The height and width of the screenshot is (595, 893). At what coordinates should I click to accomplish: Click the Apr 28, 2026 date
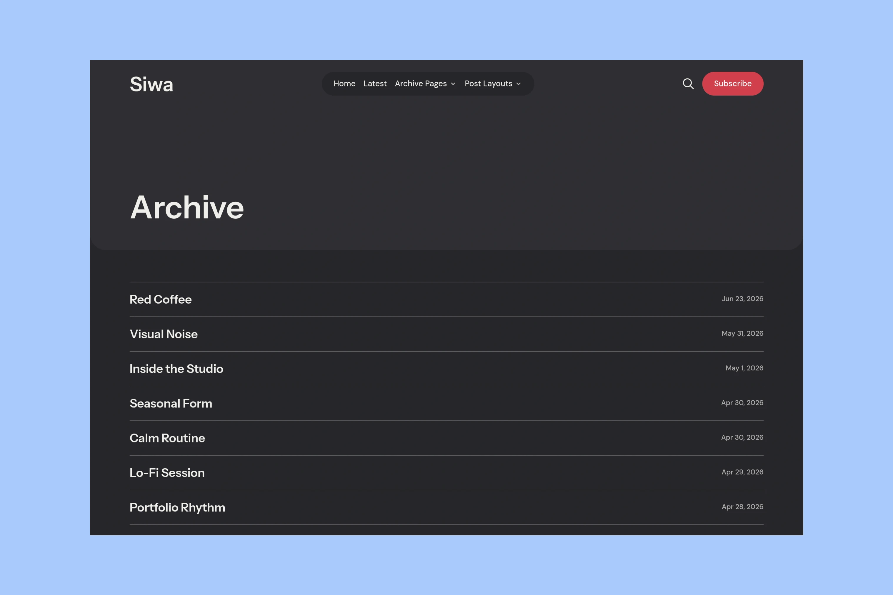point(742,507)
